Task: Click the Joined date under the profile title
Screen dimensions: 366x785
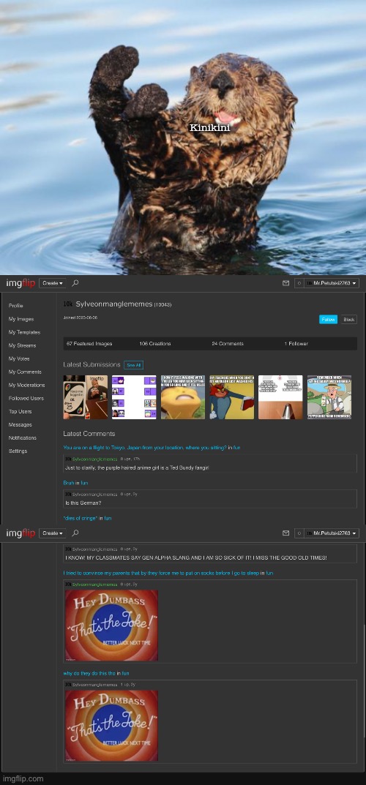Action: tap(80, 317)
